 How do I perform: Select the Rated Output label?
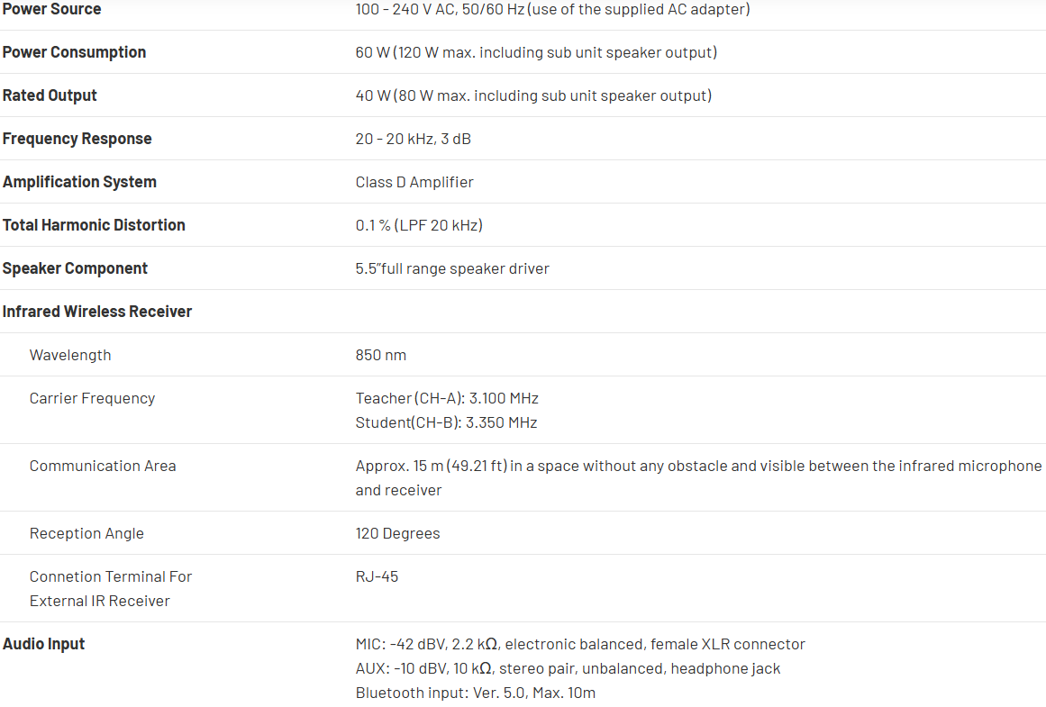(50, 95)
